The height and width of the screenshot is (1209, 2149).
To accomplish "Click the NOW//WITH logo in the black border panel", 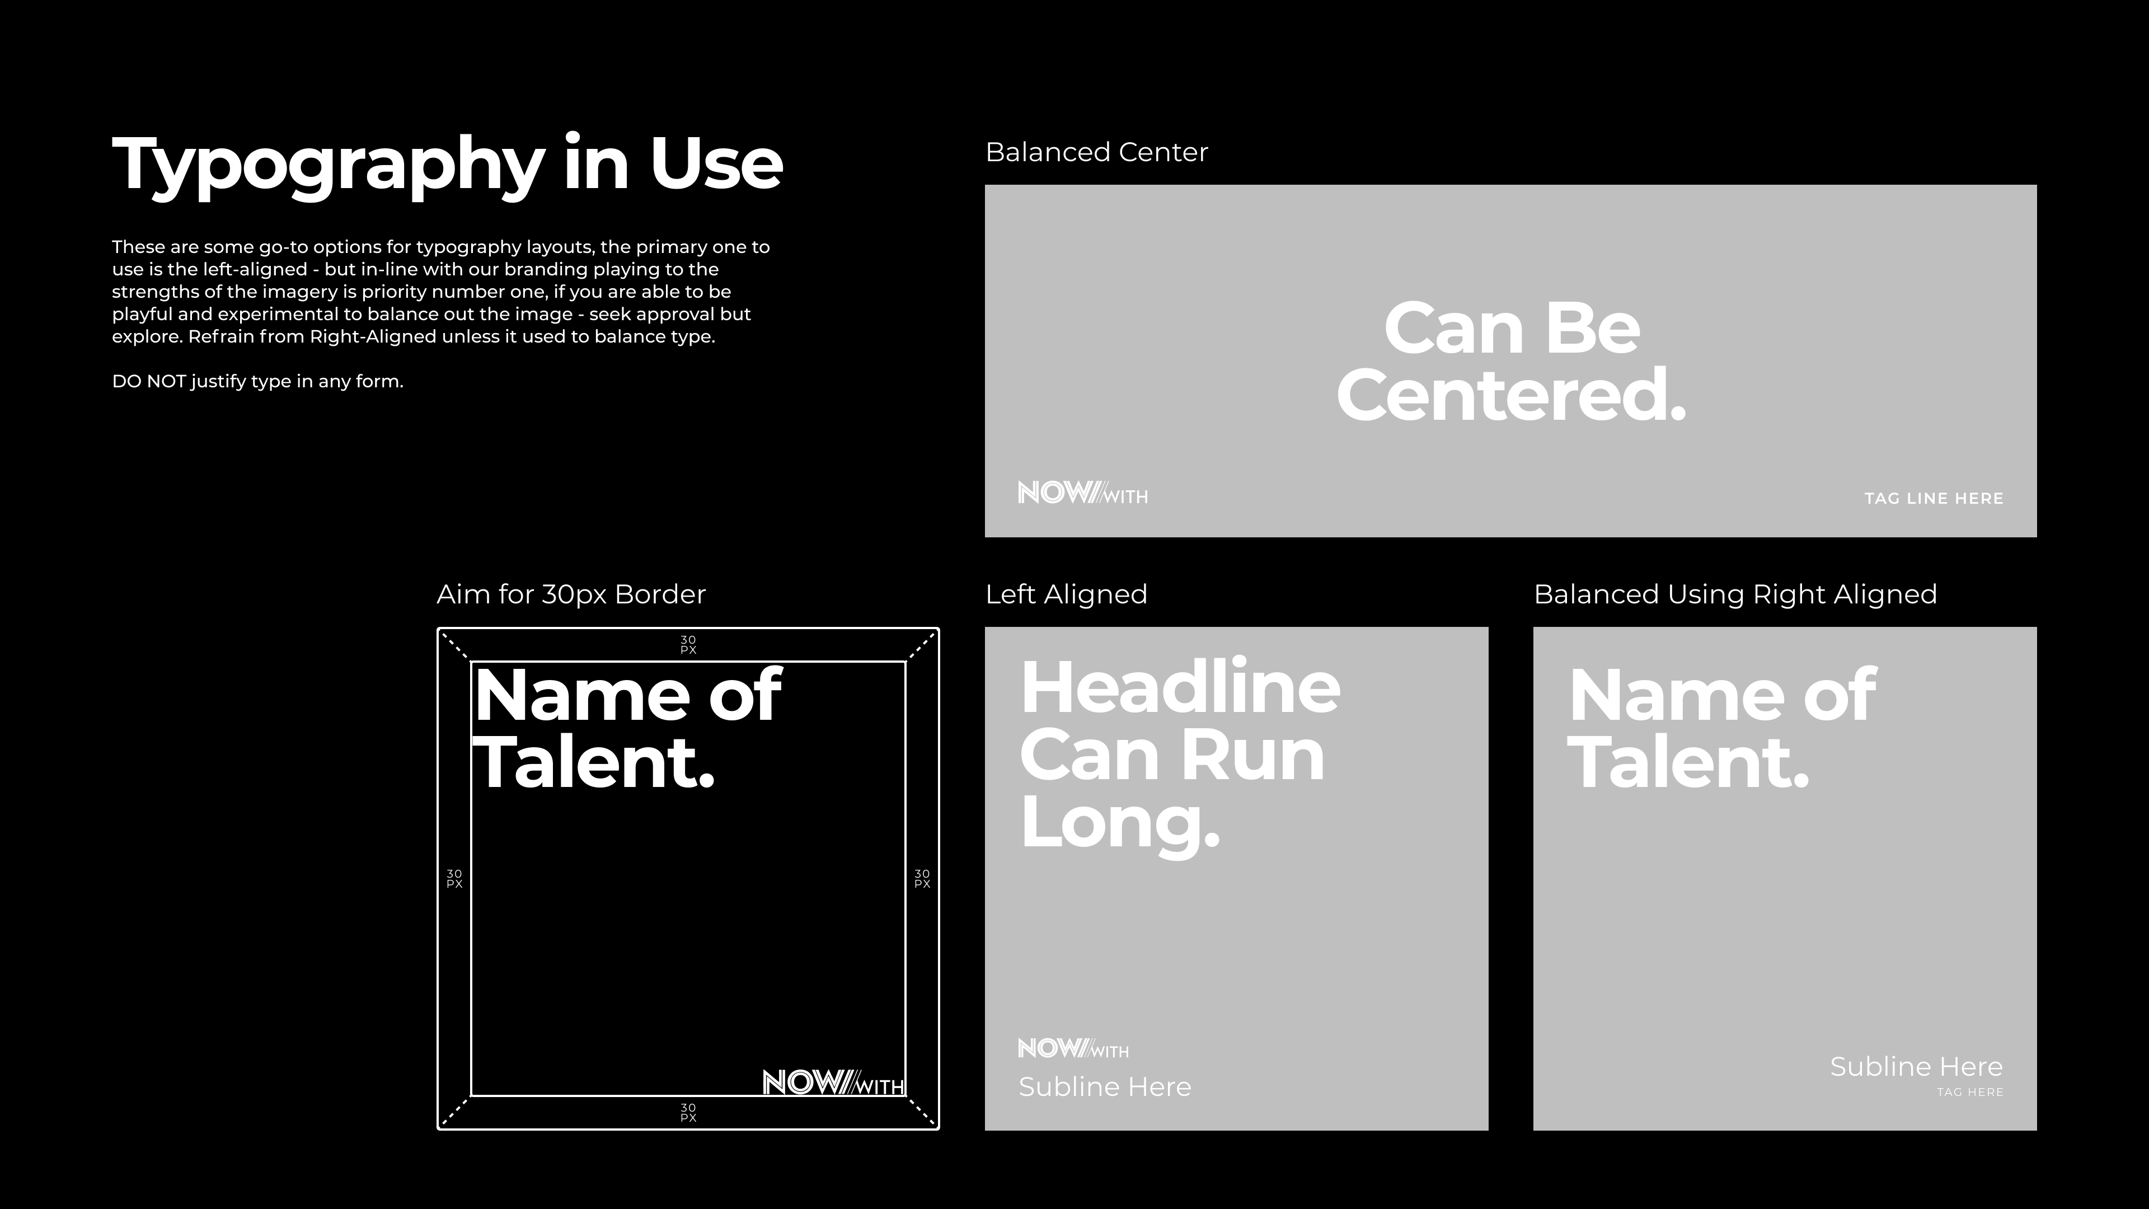I will coord(833,1082).
